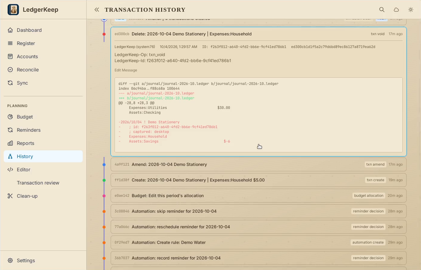
Task: Expand the Amend 2026-10-04 Demo Stationery commit
Action: pyautogui.click(x=259, y=164)
